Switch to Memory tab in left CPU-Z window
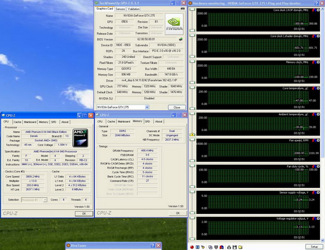 (43, 122)
